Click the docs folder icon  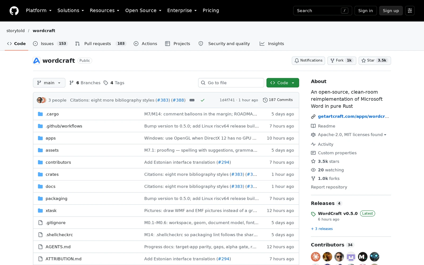(40, 186)
